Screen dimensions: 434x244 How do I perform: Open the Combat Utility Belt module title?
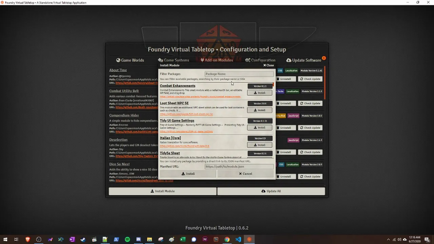(x=124, y=91)
